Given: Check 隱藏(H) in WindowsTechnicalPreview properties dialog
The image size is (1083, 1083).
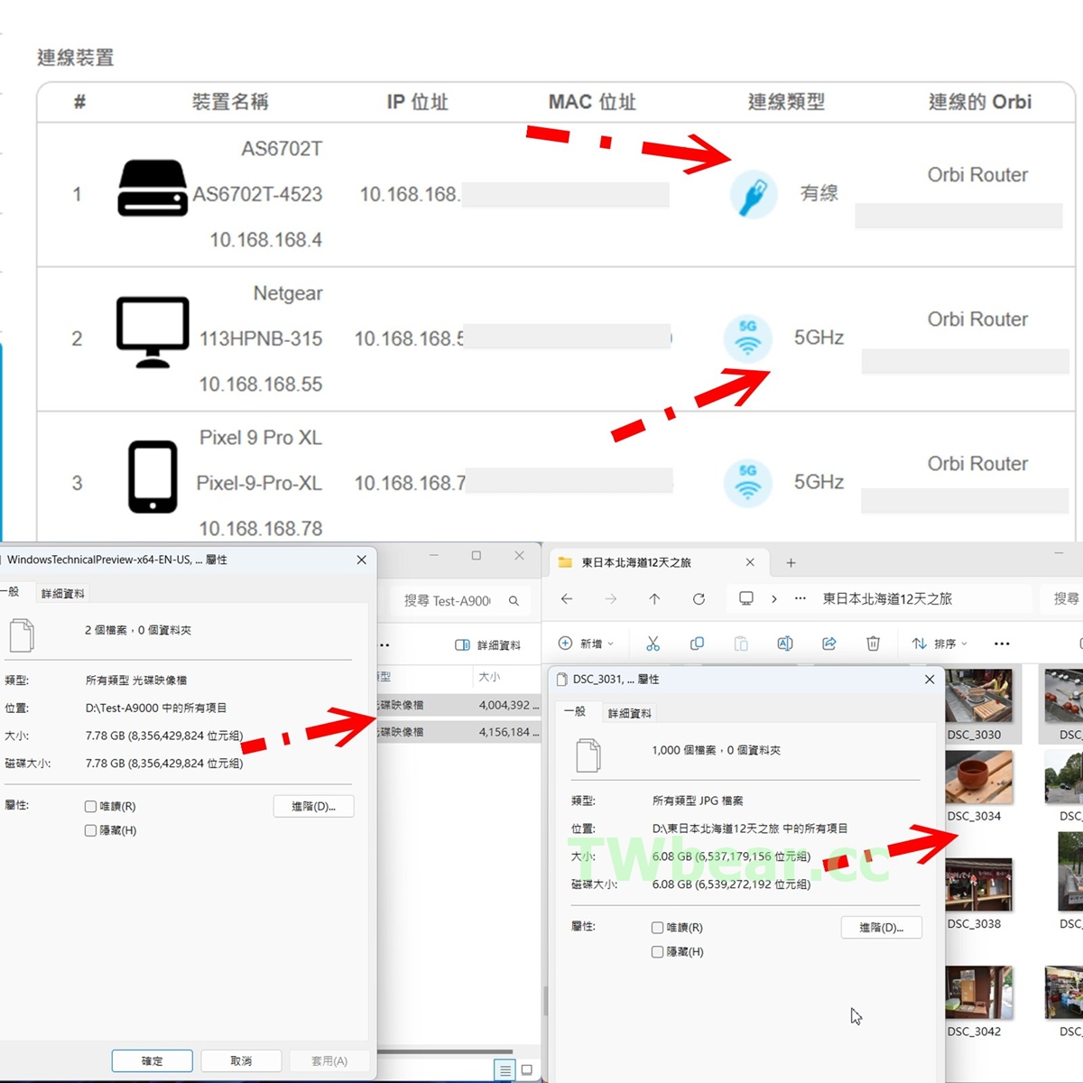Looking at the screenshot, I should [90, 830].
